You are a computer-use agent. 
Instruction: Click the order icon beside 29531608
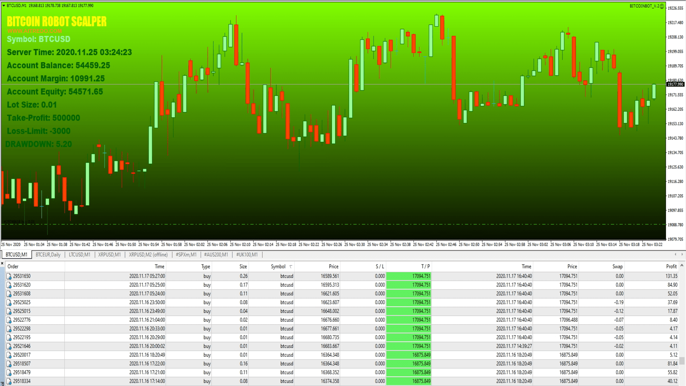tap(9, 294)
